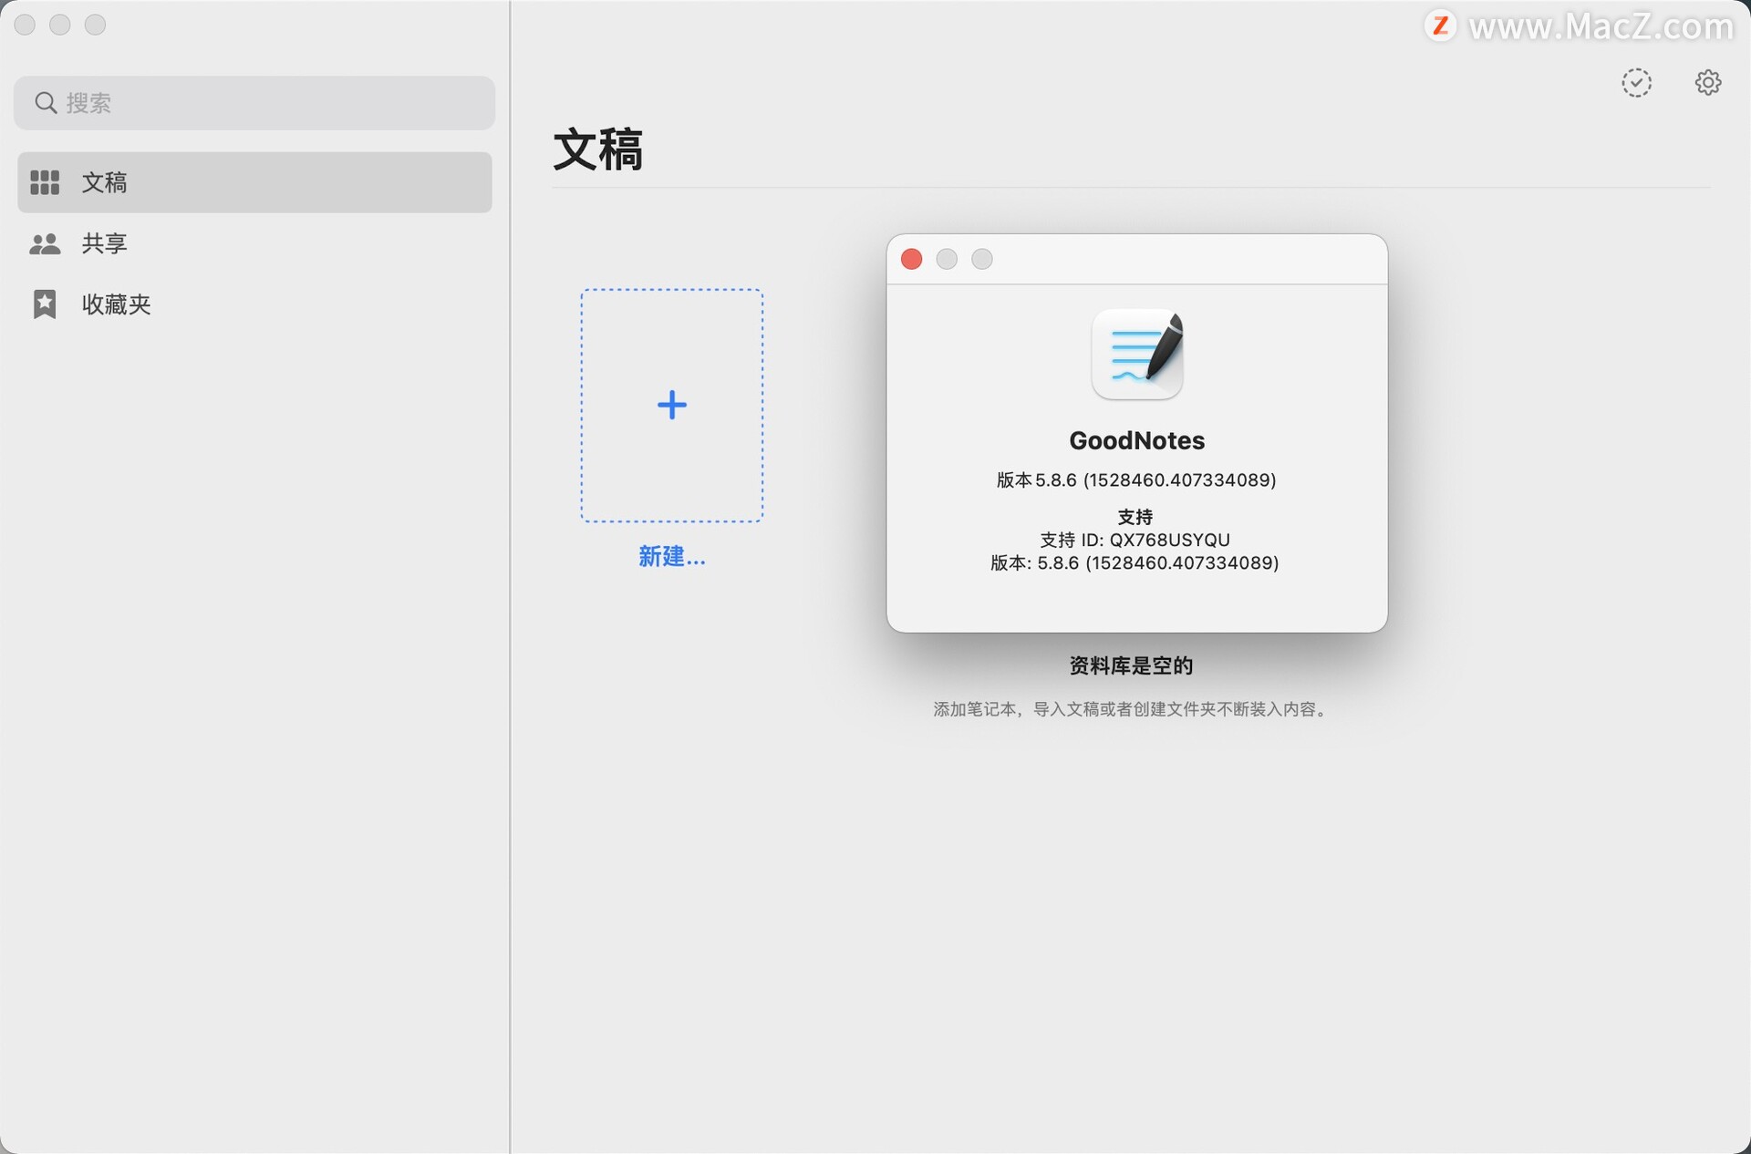Screen dimensions: 1751x1154
Task: Click the bookmark icon beside 收藏夹
Action: [x=45, y=304]
